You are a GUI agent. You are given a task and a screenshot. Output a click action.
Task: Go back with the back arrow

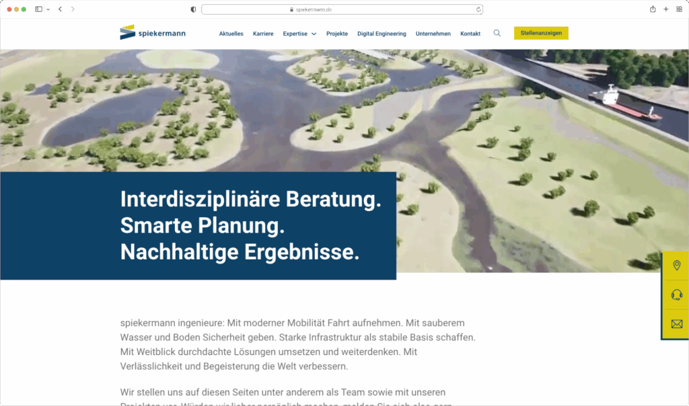point(60,9)
